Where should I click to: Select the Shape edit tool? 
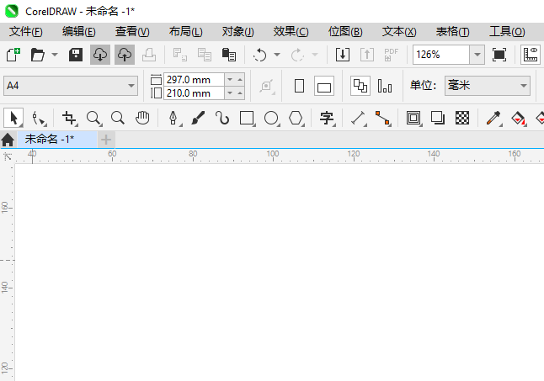pyautogui.click(x=38, y=118)
